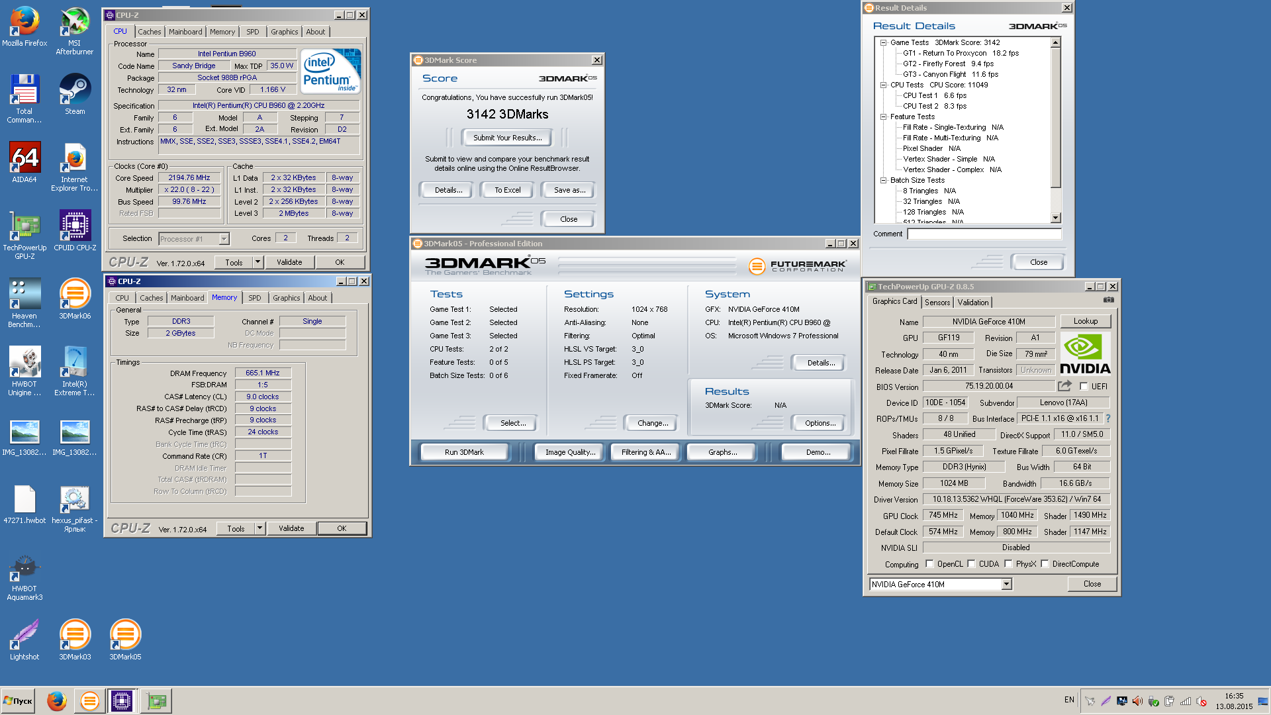Collapse Batch Size Tests tree node
The image size is (1271, 715).
(x=883, y=180)
